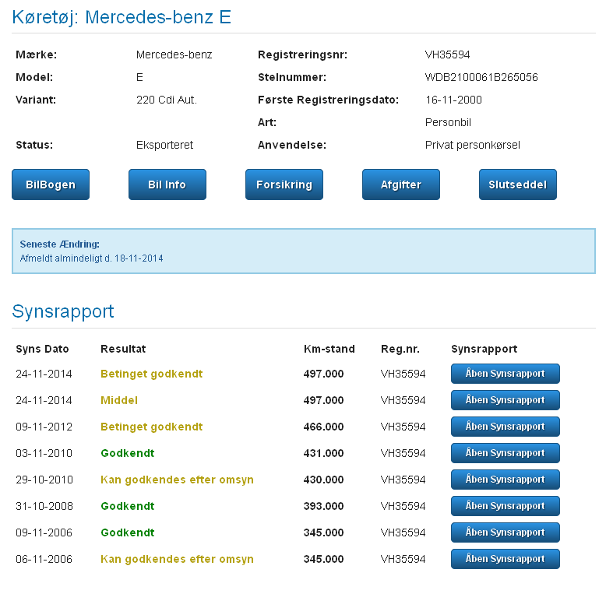Click the variant value 220 Cdi Aut.

point(167,100)
